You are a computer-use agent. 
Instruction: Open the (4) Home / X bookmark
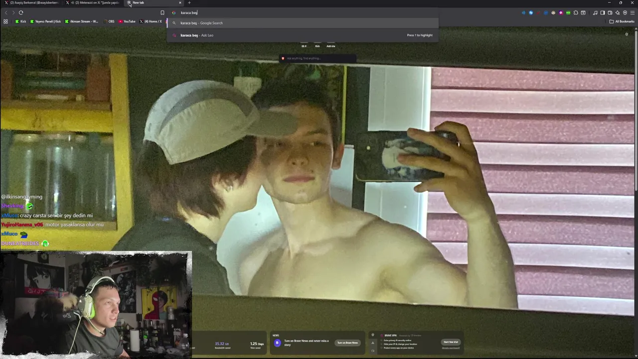click(x=151, y=21)
